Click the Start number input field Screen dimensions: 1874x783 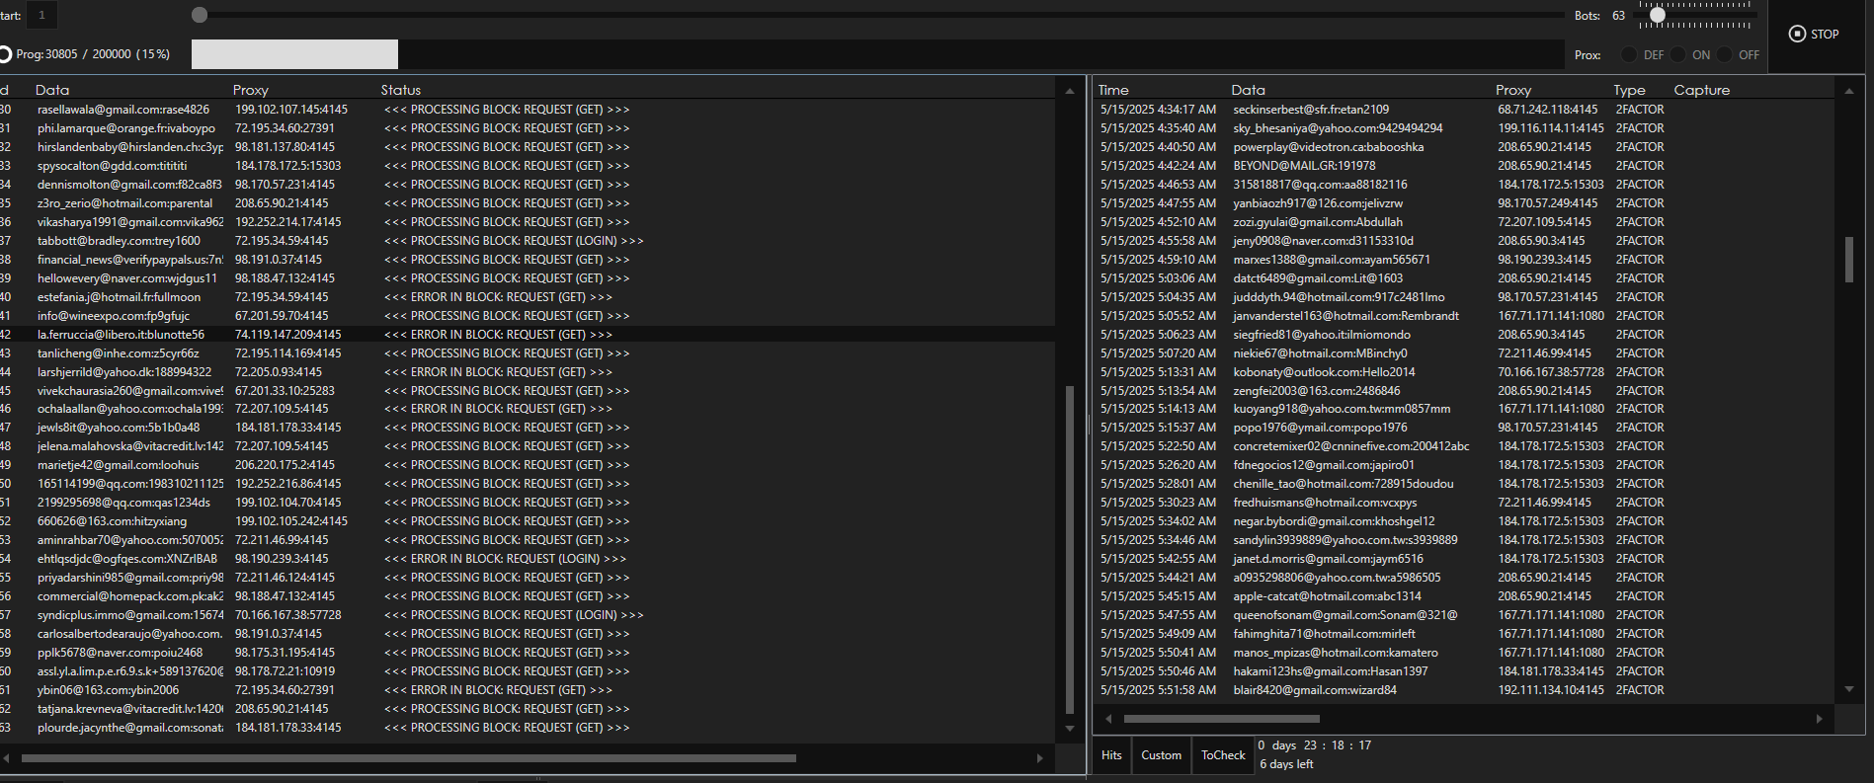41,15
